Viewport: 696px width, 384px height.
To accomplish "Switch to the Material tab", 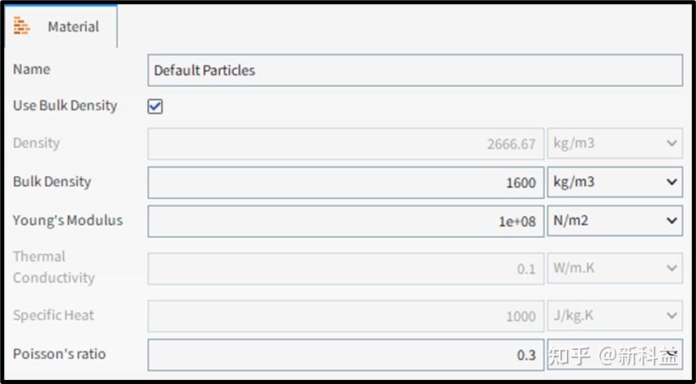I will 72,27.
